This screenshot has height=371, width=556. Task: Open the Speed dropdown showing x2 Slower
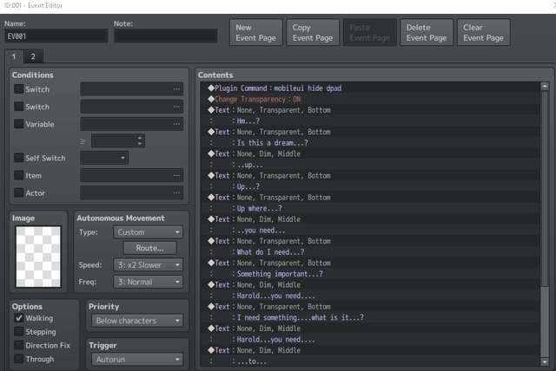149,265
